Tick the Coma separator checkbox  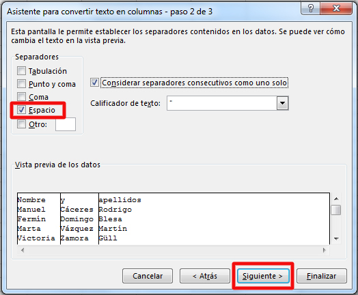[x=21, y=97]
